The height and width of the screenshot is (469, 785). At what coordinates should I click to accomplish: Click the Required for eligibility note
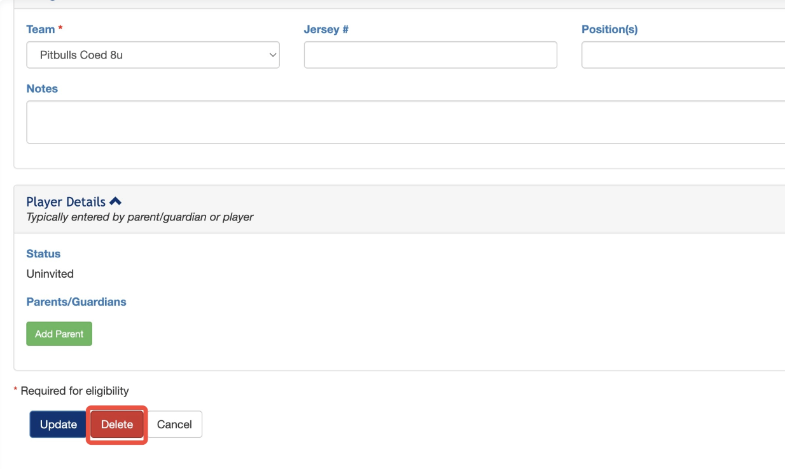(x=74, y=391)
